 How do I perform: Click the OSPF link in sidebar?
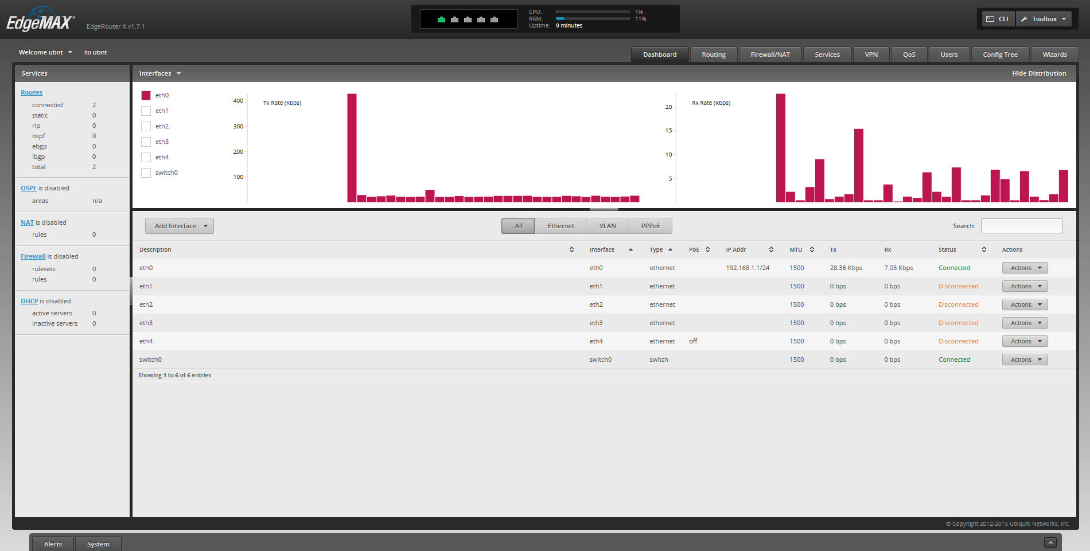click(29, 188)
